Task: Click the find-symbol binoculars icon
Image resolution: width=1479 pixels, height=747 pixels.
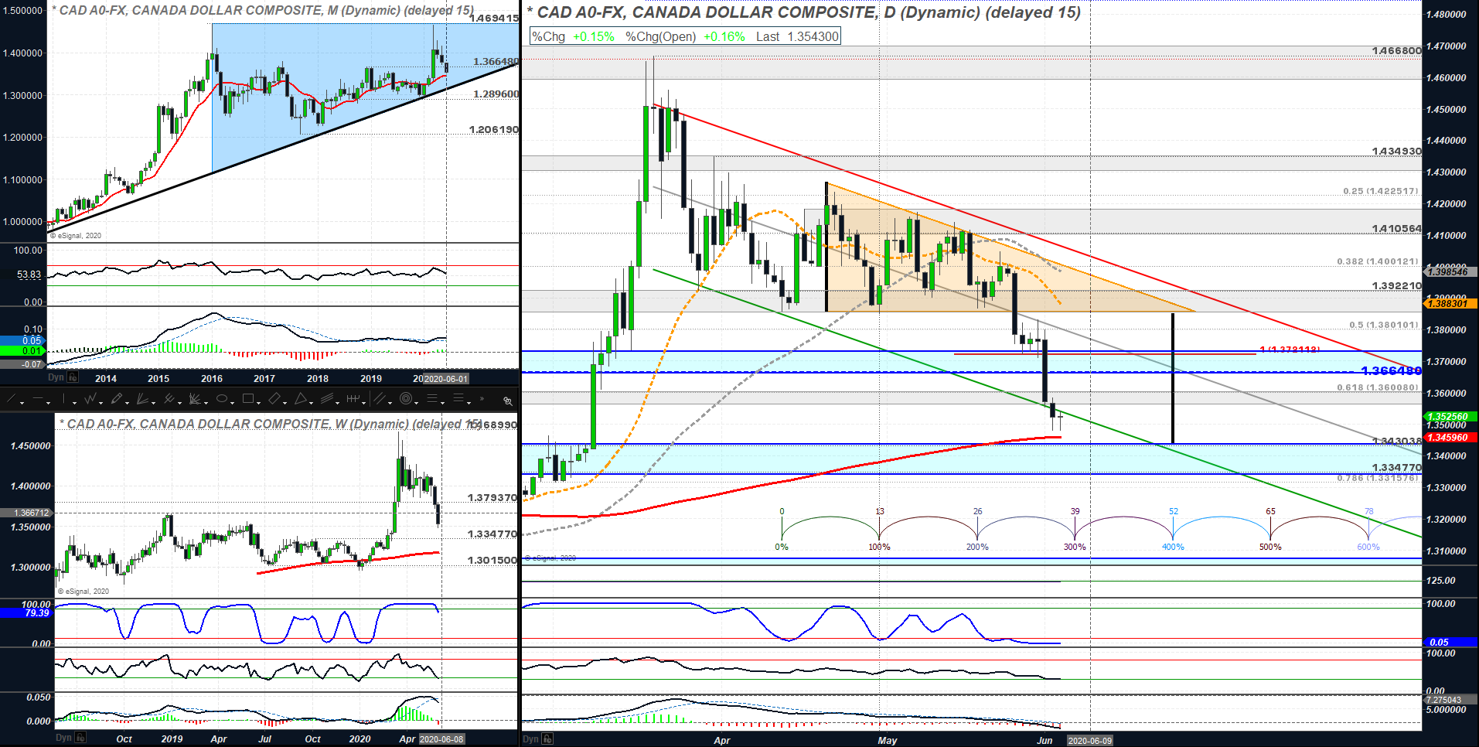Action: (507, 401)
